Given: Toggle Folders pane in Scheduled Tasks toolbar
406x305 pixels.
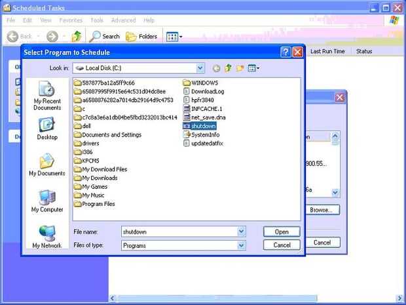Looking at the screenshot, I should [x=141, y=37].
